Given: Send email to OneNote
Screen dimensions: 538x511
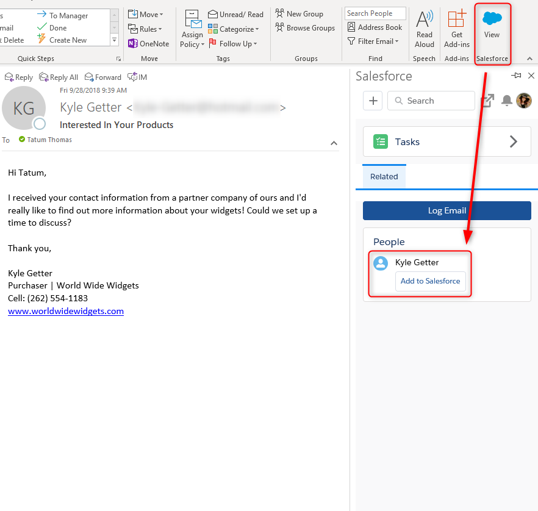Looking at the screenshot, I should 149,43.
